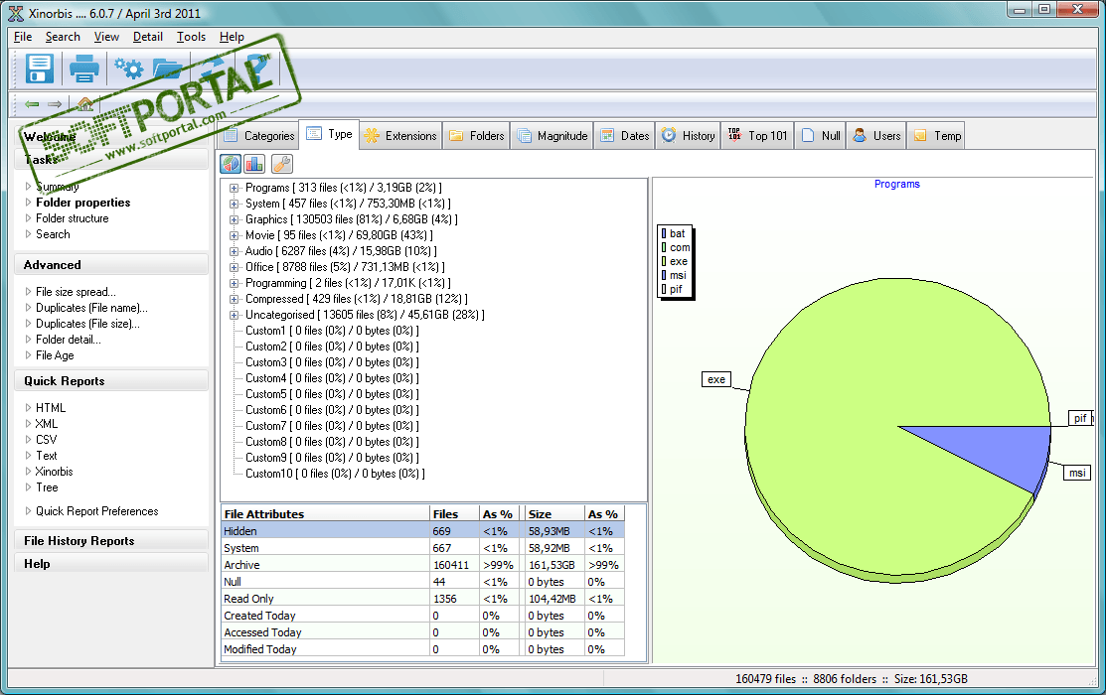Click the Print icon in toolbar
Screen dimensions: 1106x695
click(83, 69)
